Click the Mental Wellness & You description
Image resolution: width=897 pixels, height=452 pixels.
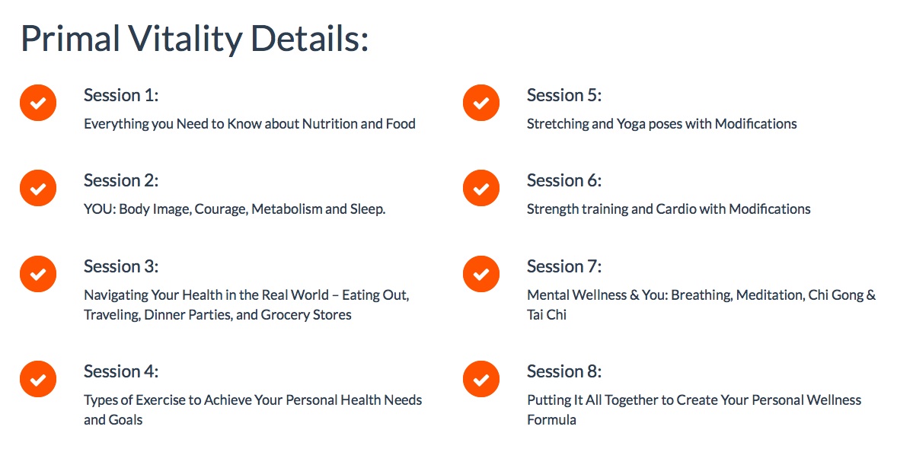coord(701,304)
